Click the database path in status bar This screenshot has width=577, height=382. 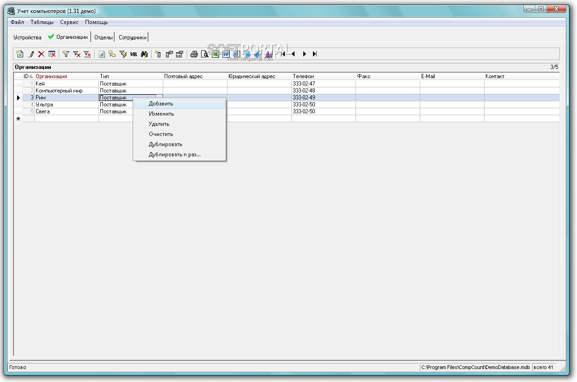pyautogui.click(x=475, y=367)
